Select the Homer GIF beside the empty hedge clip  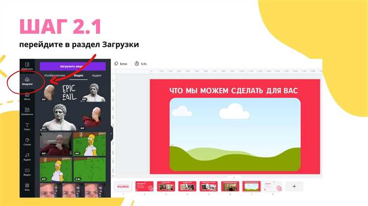[56, 169]
